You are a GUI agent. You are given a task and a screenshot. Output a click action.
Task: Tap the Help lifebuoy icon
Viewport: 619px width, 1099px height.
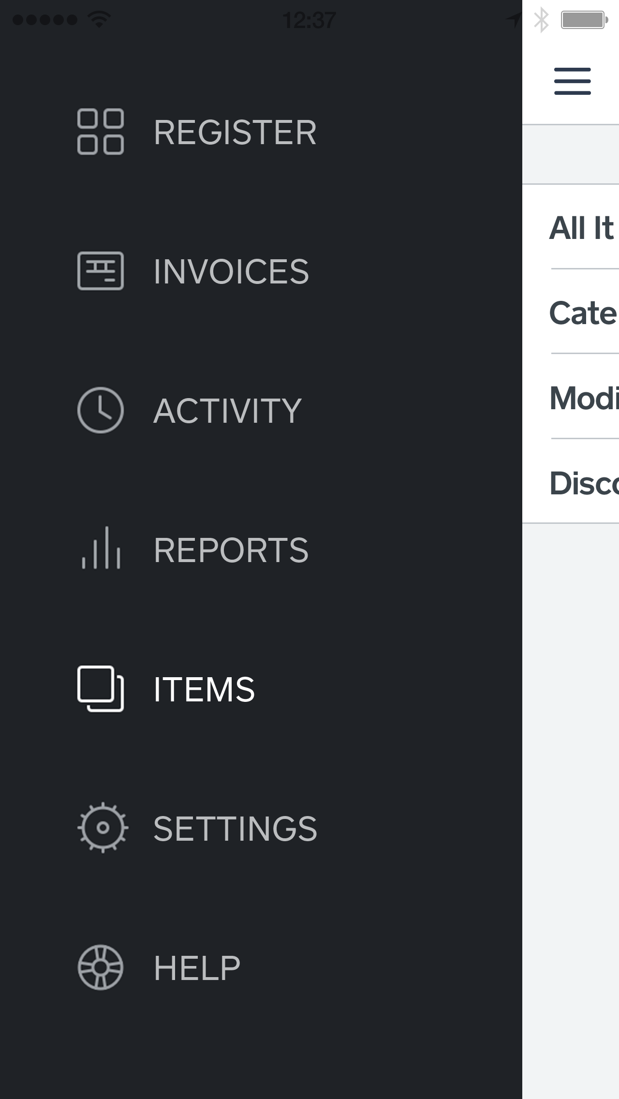pos(101,967)
